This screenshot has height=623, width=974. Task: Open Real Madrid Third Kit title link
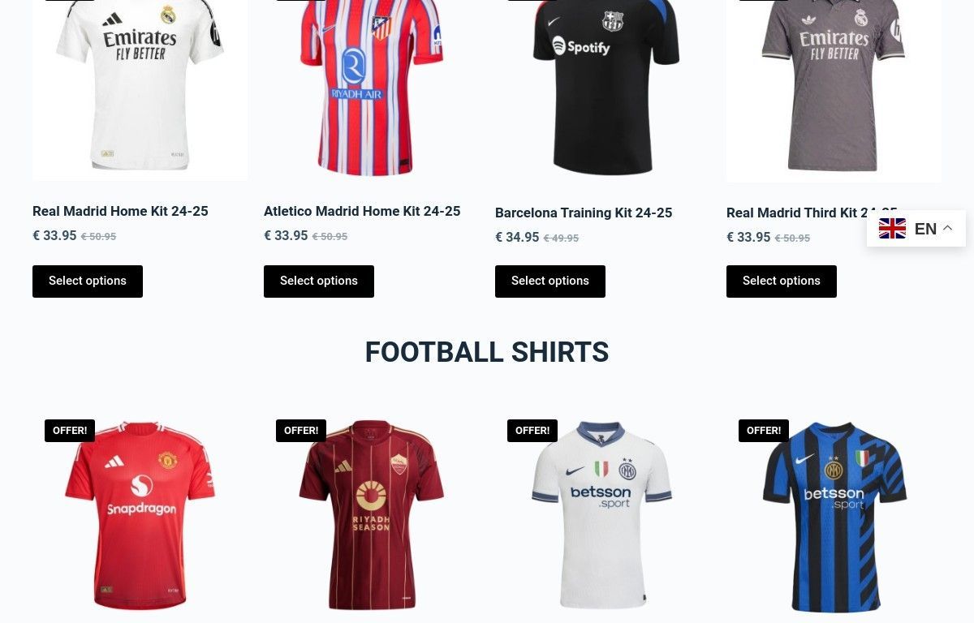812,213
